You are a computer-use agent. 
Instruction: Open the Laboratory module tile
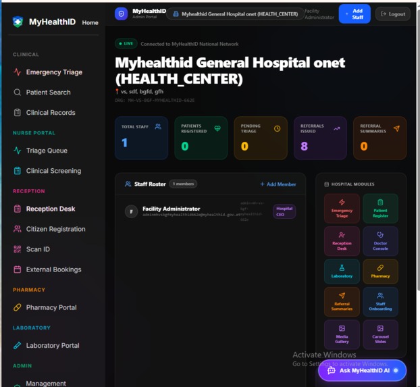pyautogui.click(x=342, y=272)
